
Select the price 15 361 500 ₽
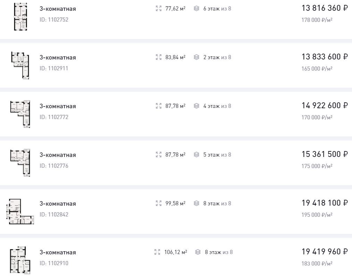325,154
